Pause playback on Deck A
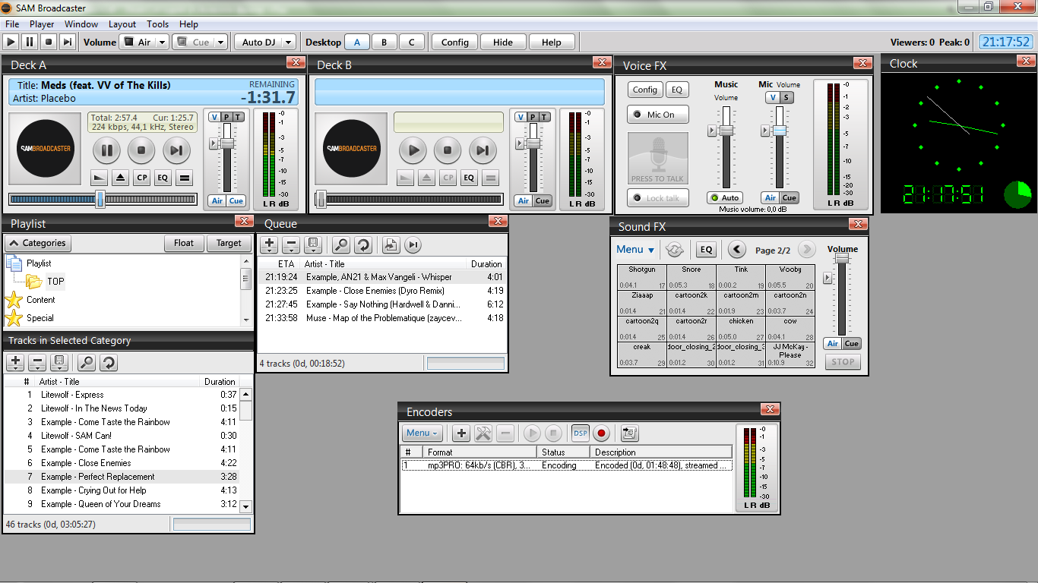The height and width of the screenshot is (583, 1038). pos(107,150)
